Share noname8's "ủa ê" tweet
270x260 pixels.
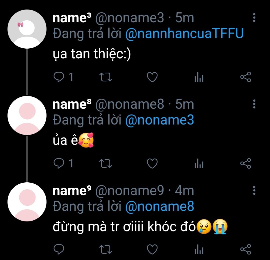pyautogui.click(x=245, y=164)
